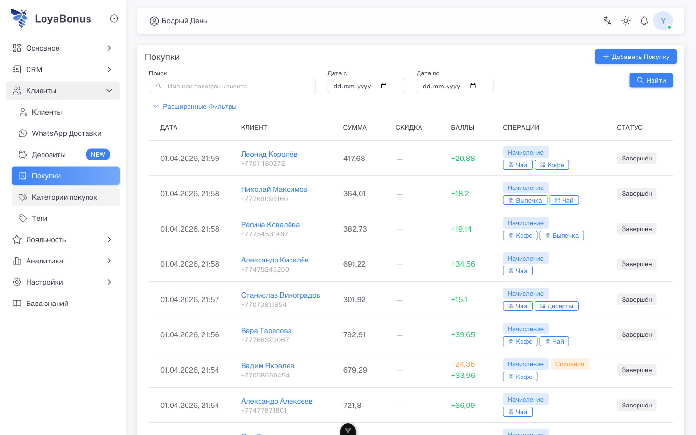Toggle sidebar pin circle icon

pos(114,19)
